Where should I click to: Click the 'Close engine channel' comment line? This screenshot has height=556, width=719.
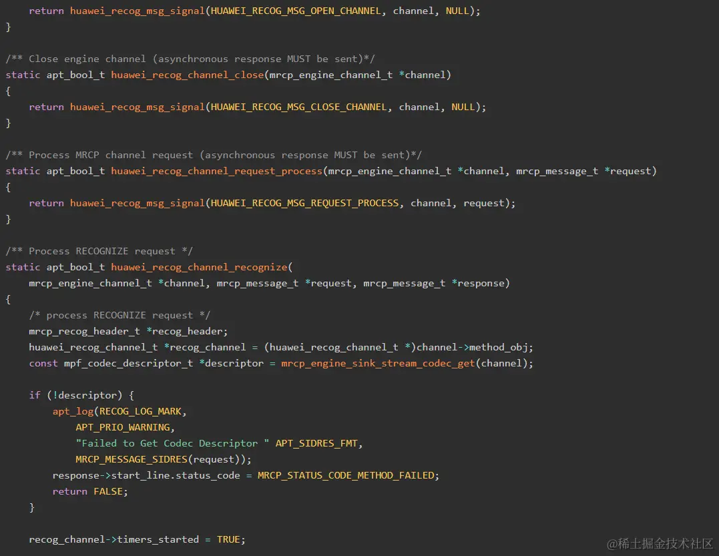[190, 59]
